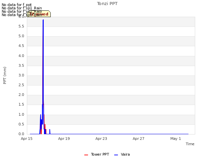Click the 0.5 y-axis tick label
The height and width of the screenshot is (161, 215).
(21, 124)
